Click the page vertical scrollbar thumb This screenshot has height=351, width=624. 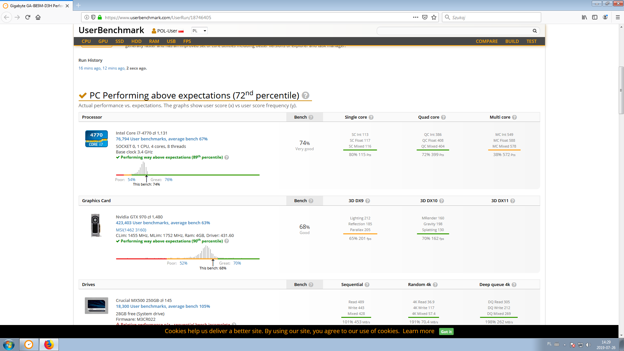(x=621, y=90)
